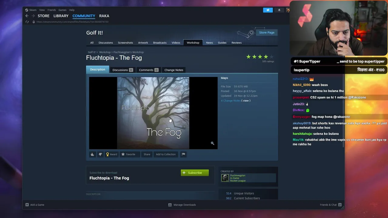The image size is (388, 218).
Task: Click the 514 Unique Visitors stat
Action: [x=240, y=193]
